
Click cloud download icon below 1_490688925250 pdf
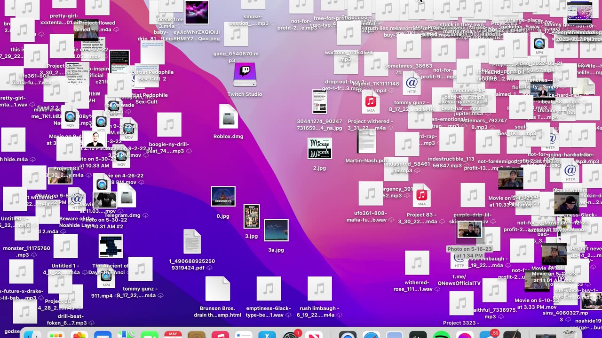[x=209, y=268]
